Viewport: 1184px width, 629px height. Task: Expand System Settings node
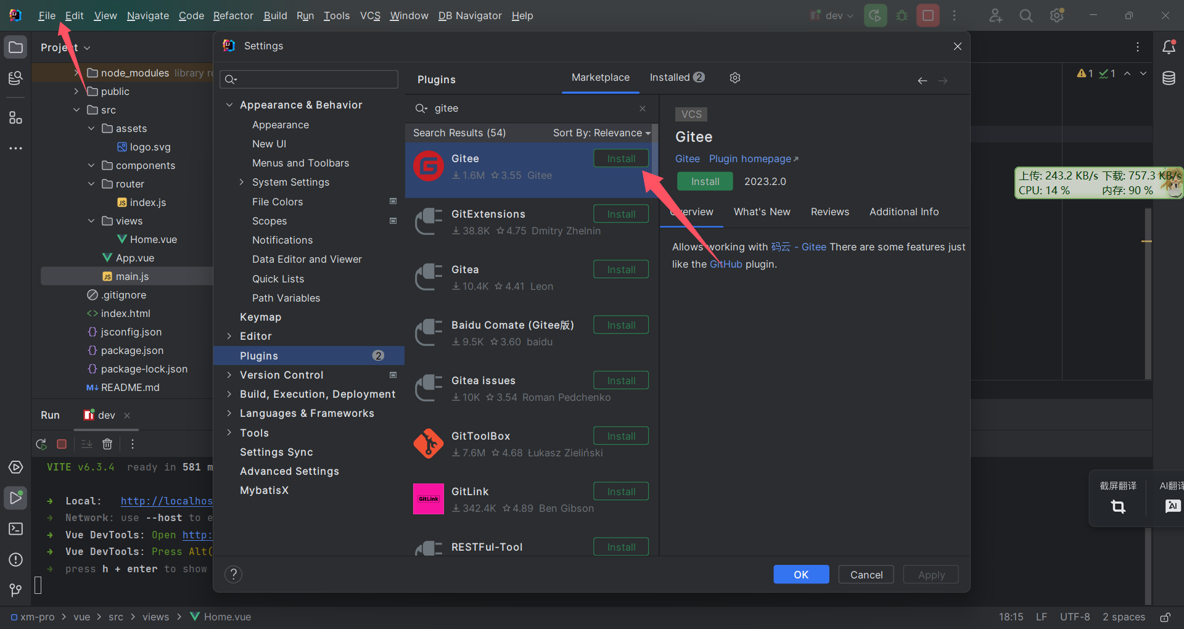click(x=242, y=182)
